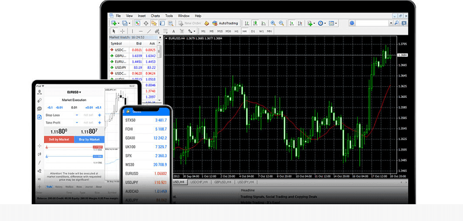
Task: Open the Profiles toolbar icon
Action: [124, 23]
